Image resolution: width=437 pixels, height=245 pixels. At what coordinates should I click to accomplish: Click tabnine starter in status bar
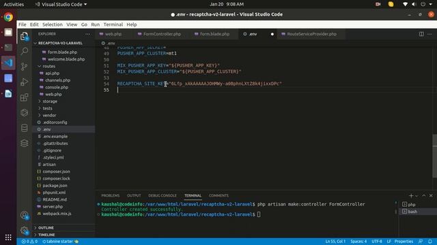tap(60, 242)
